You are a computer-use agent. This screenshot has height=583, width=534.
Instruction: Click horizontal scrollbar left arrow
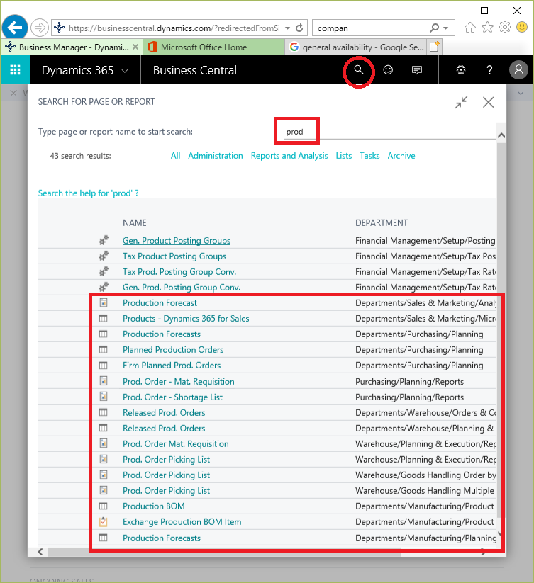pyautogui.click(x=40, y=552)
